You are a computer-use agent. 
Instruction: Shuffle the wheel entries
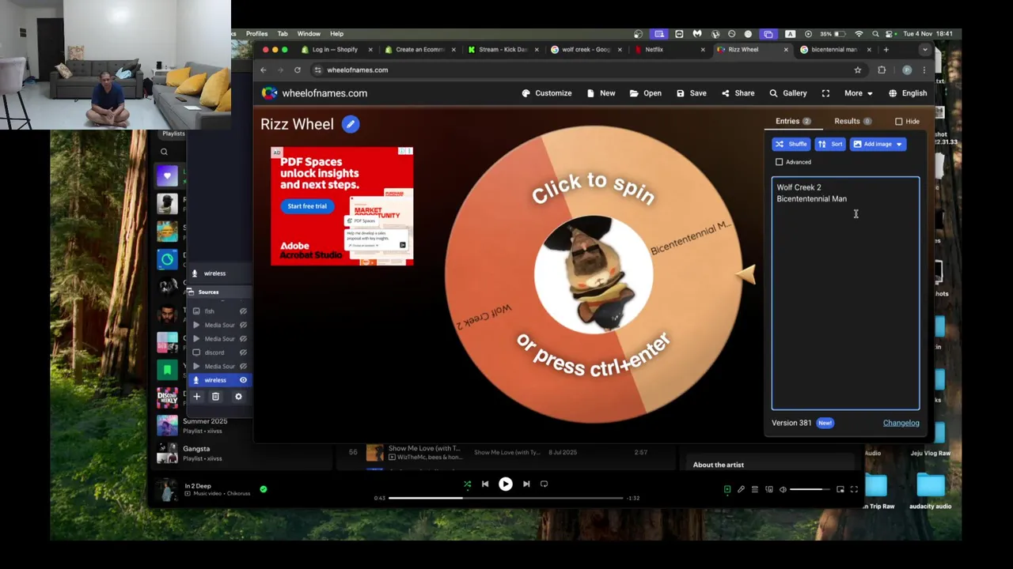point(791,144)
